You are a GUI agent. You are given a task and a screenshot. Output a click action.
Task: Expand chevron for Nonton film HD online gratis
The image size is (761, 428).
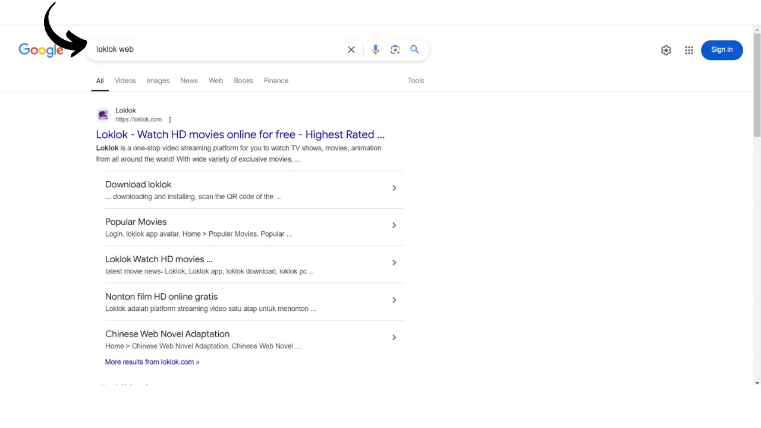pos(394,300)
